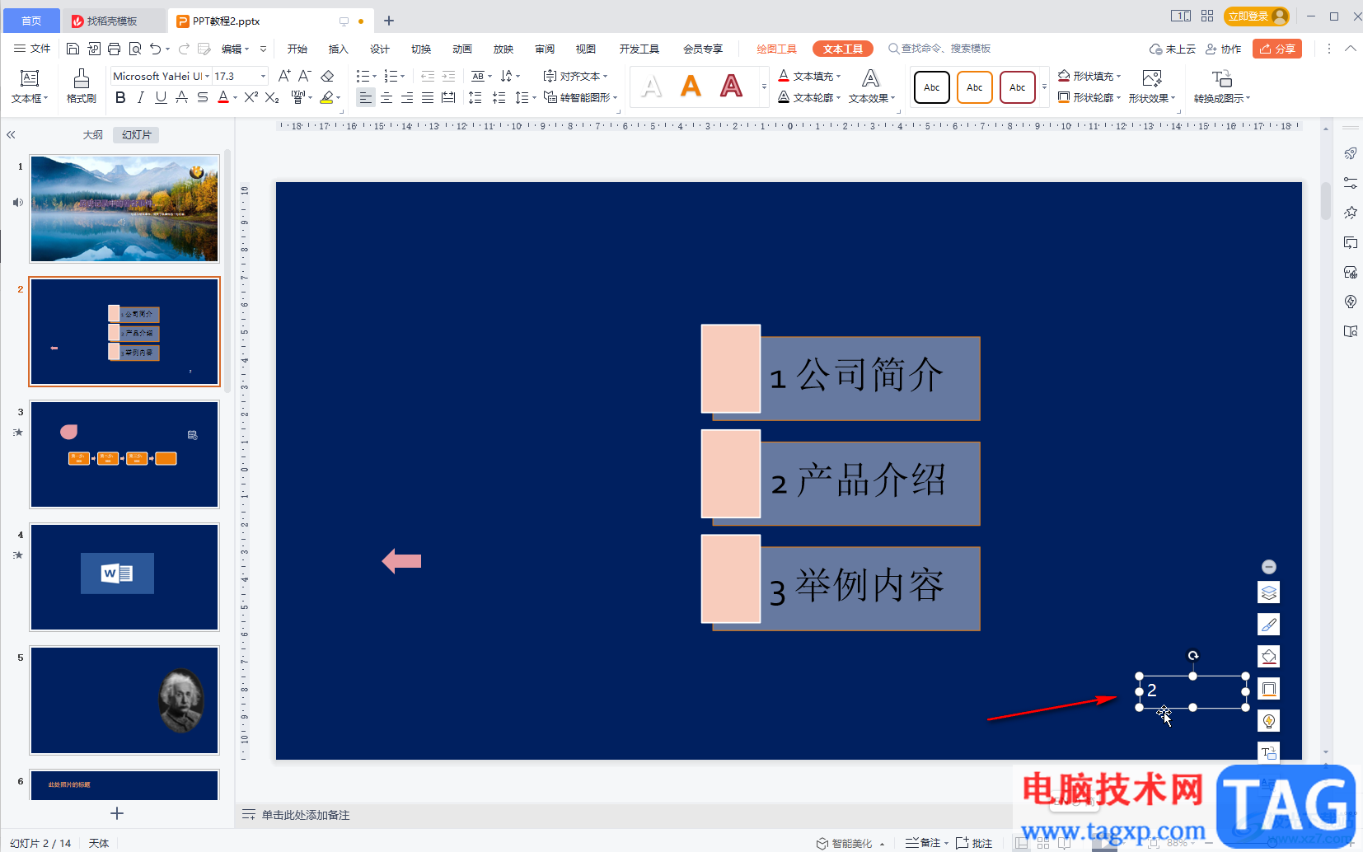1363x852 pixels.
Task: Open the 文本效果 text effects tool
Action: [872, 86]
